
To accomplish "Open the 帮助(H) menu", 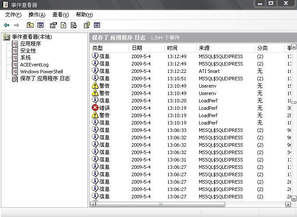I will coord(84,15).
